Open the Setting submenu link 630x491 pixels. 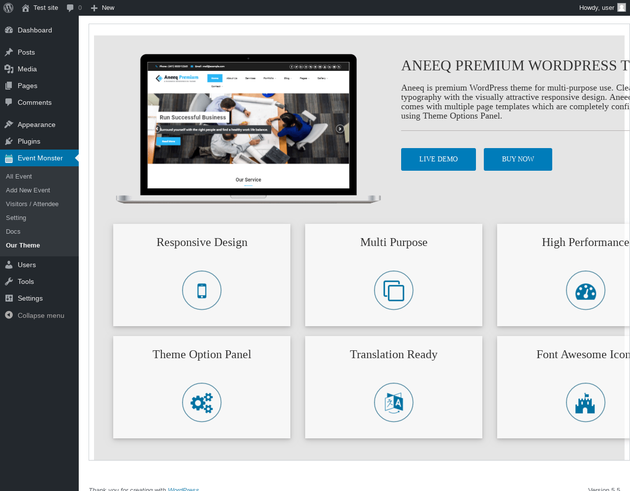coord(16,217)
